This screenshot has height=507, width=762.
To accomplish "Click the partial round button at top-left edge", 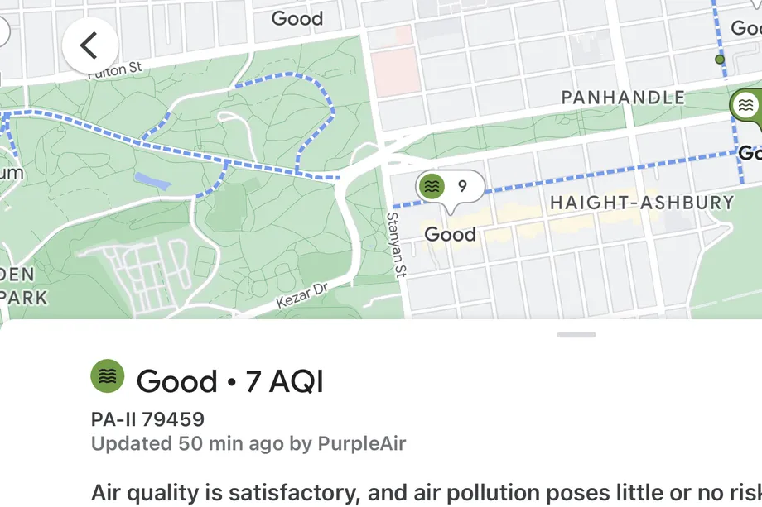I will point(2,33).
